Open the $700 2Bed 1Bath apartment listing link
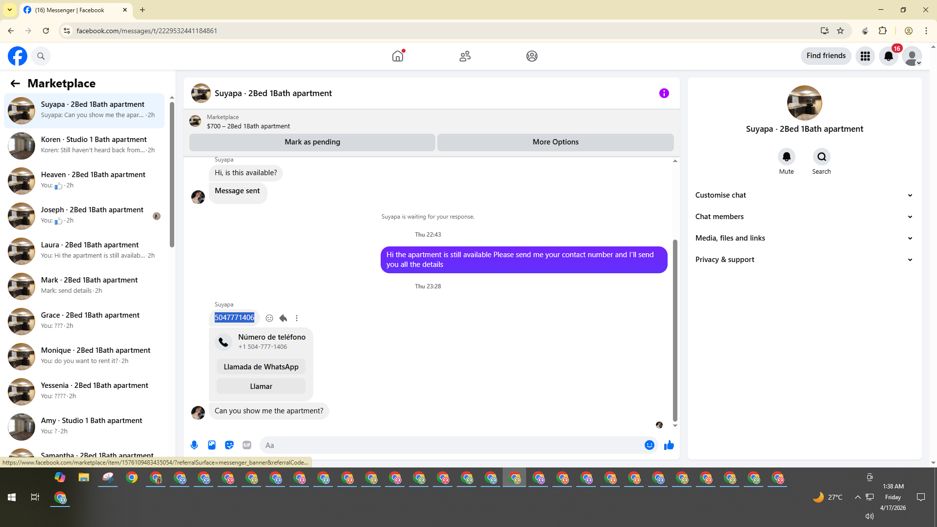 (x=248, y=126)
